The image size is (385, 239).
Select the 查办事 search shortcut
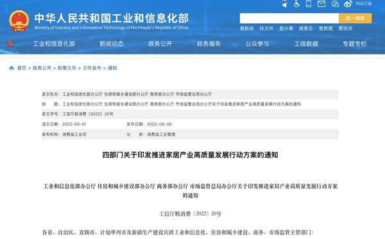(x=286, y=28)
